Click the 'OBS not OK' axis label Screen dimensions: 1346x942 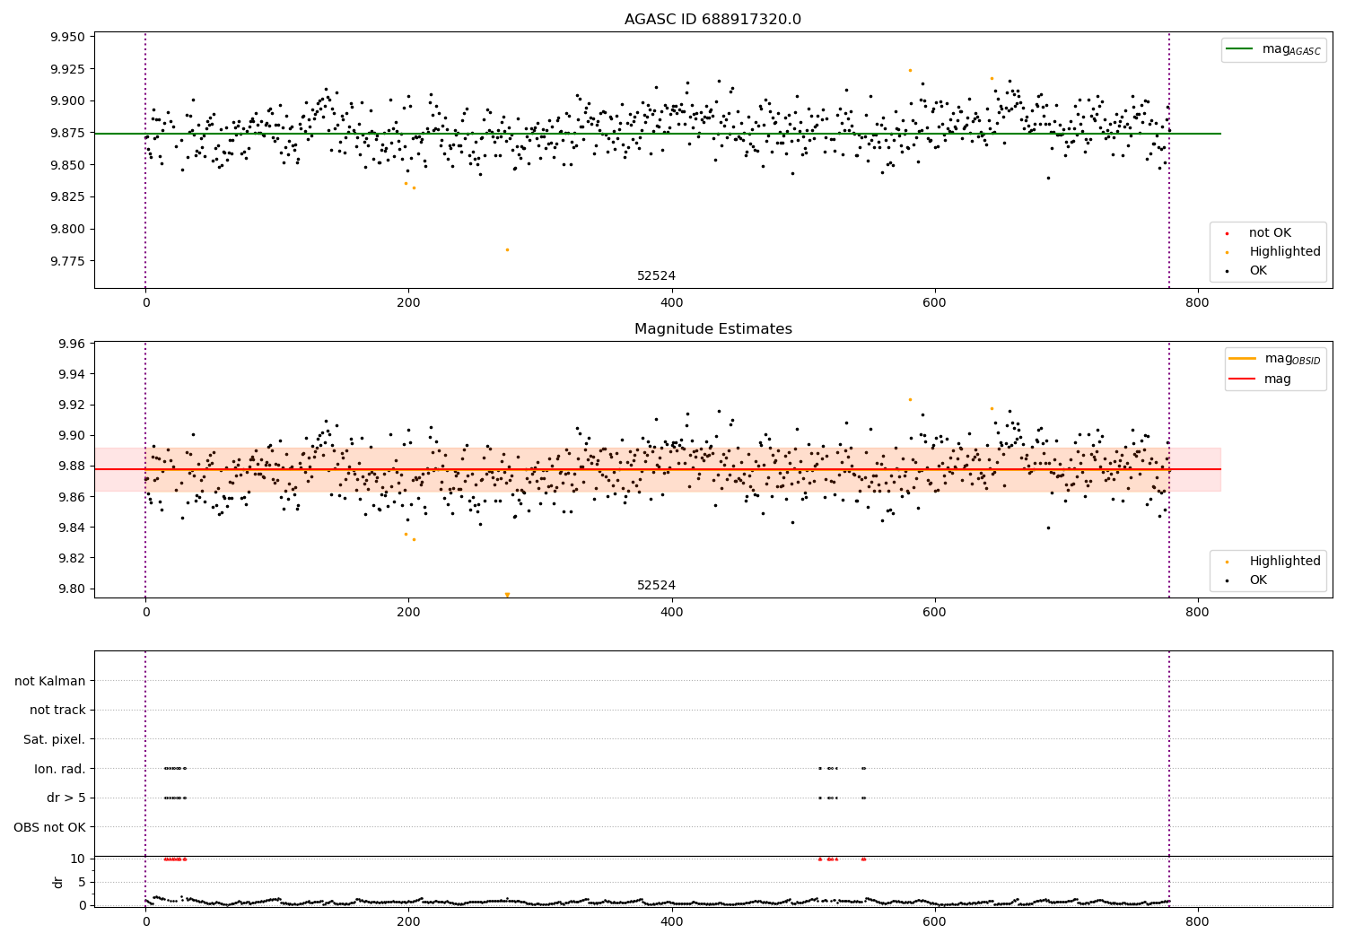(x=50, y=827)
